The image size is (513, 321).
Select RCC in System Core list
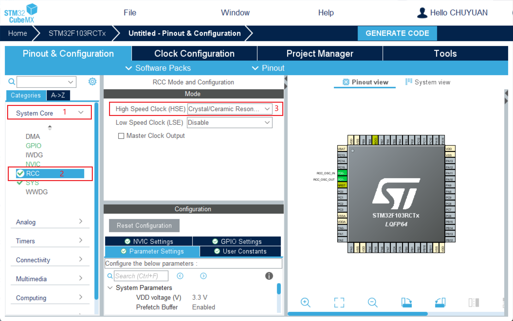click(x=50, y=173)
